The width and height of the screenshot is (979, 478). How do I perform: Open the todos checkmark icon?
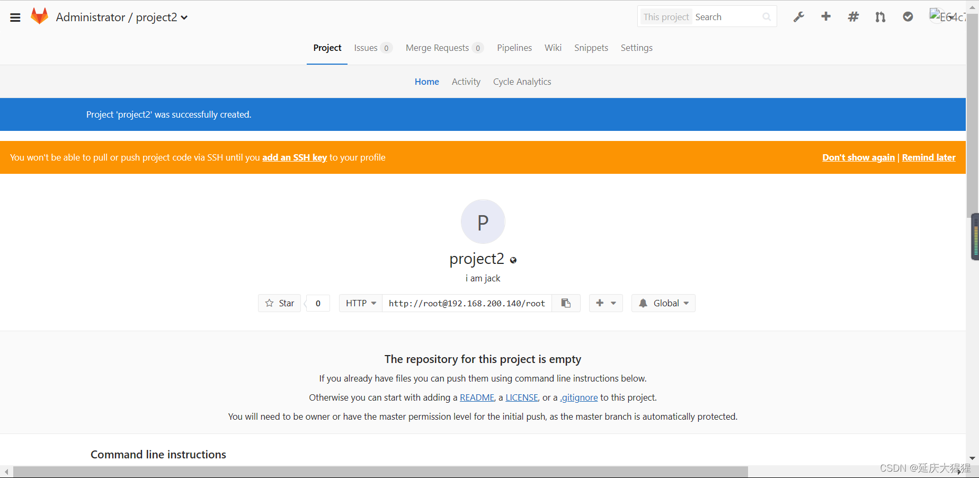pos(908,17)
